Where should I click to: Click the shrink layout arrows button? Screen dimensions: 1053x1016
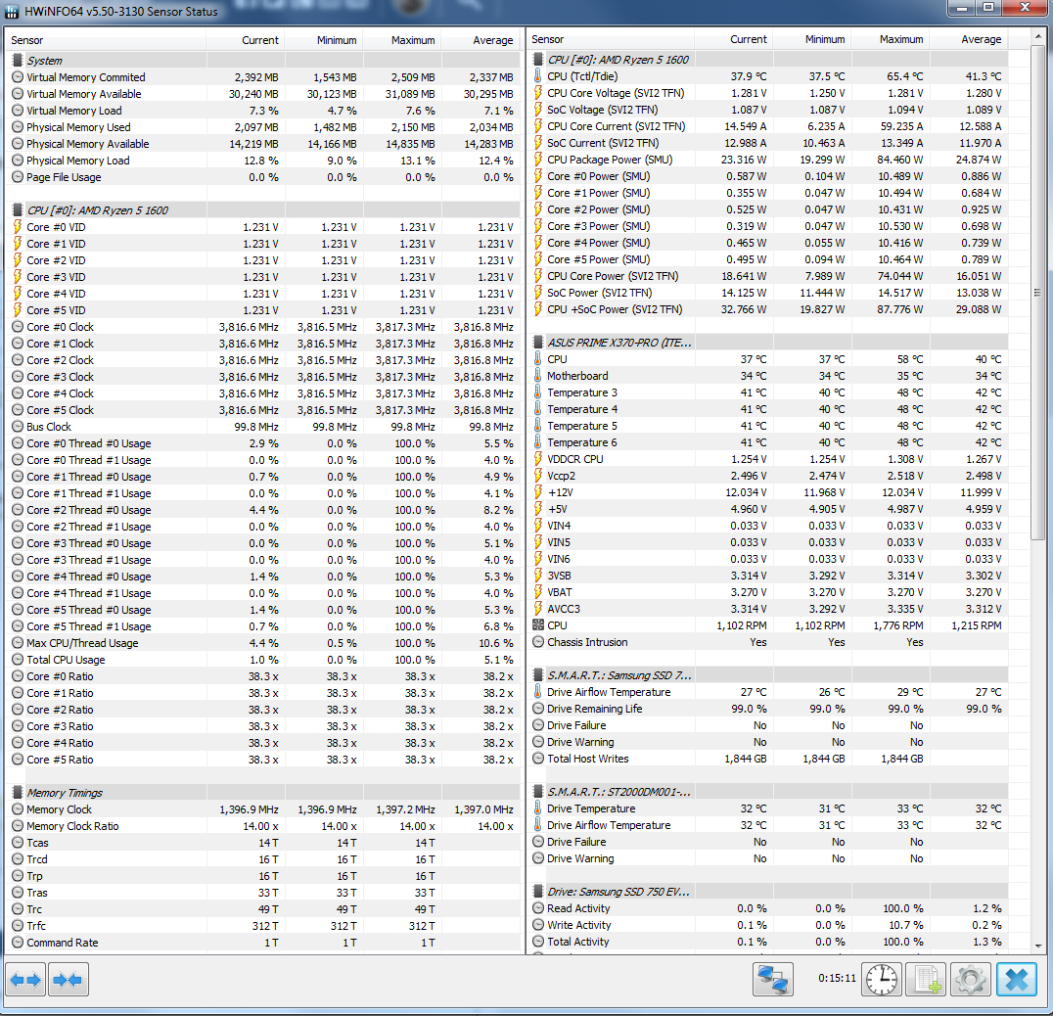coord(68,980)
